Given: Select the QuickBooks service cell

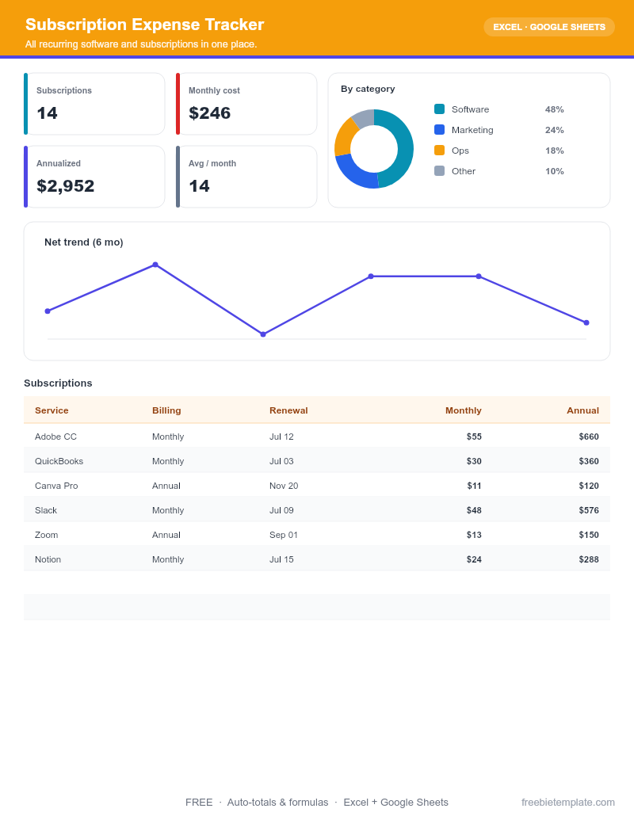Looking at the screenshot, I should click(x=59, y=461).
